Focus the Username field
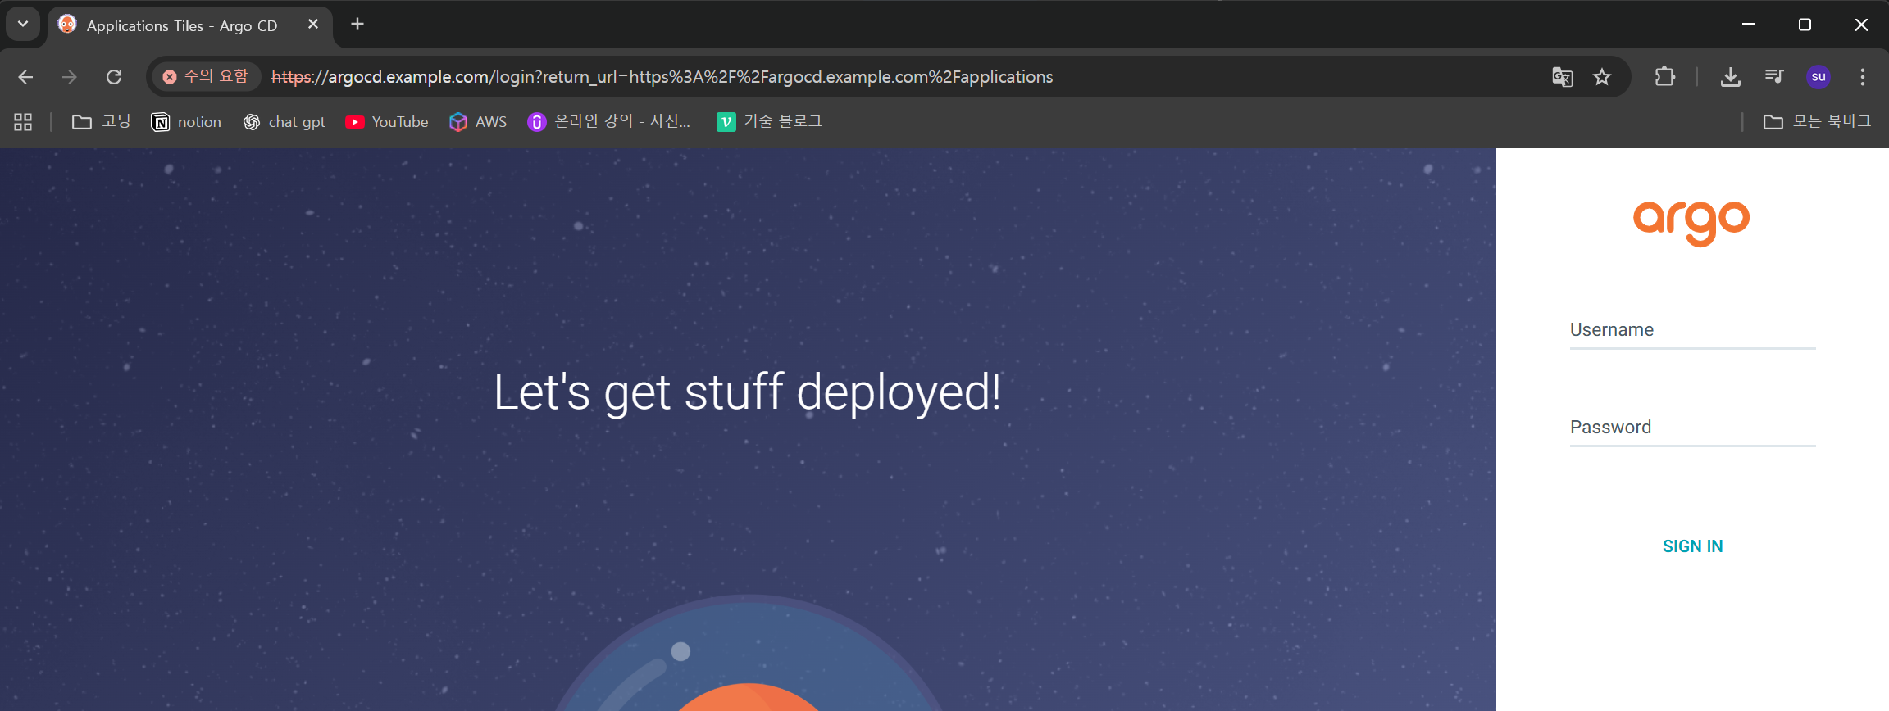 pos(1692,330)
